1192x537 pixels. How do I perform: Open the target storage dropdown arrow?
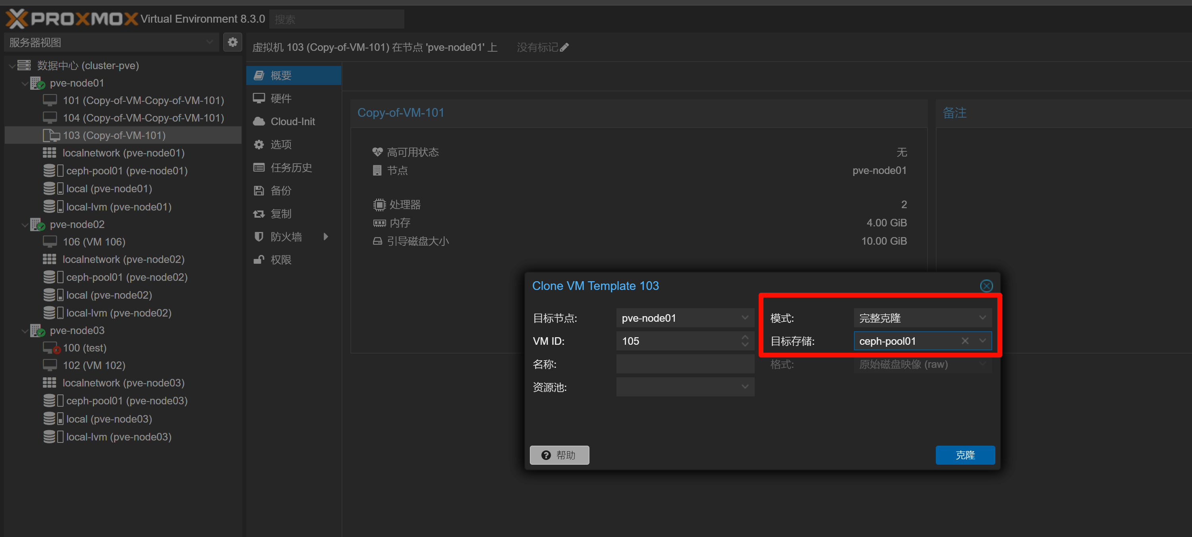(x=982, y=341)
